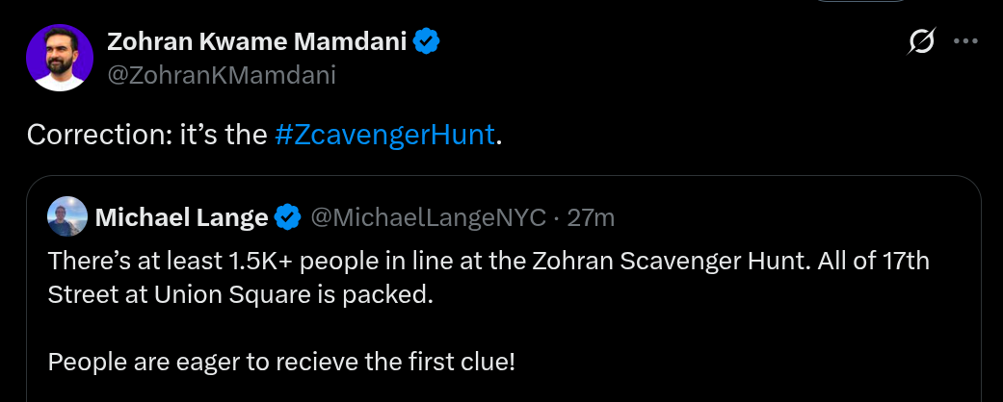Image resolution: width=1003 pixels, height=402 pixels.
Task: Open the @MichaelLangeNYC handle
Action: tap(427, 218)
